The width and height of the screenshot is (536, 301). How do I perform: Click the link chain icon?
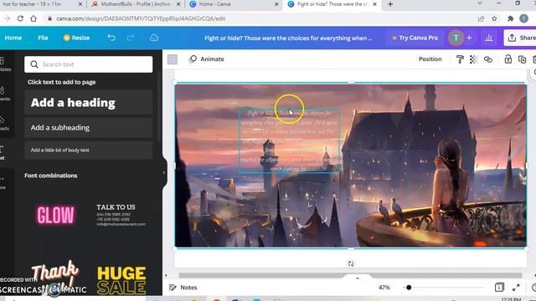488,59
